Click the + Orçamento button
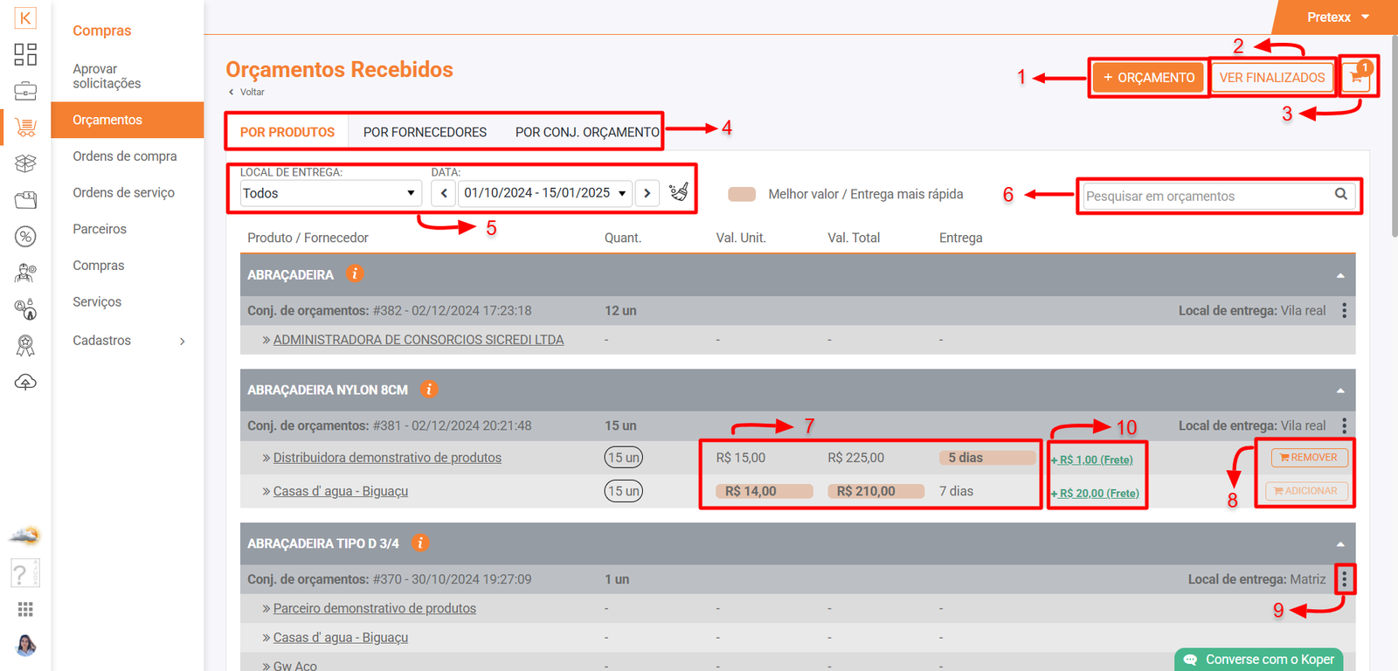The image size is (1398, 671). 1148,78
